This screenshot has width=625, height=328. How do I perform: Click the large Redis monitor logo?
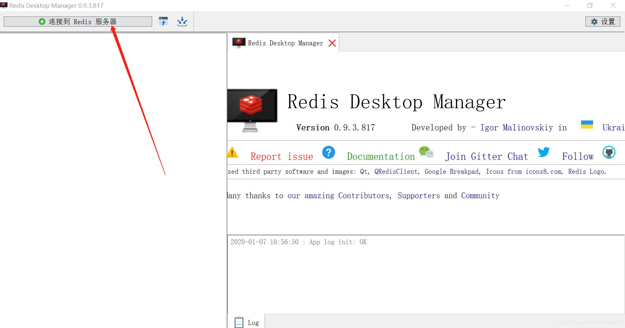[x=252, y=110]
